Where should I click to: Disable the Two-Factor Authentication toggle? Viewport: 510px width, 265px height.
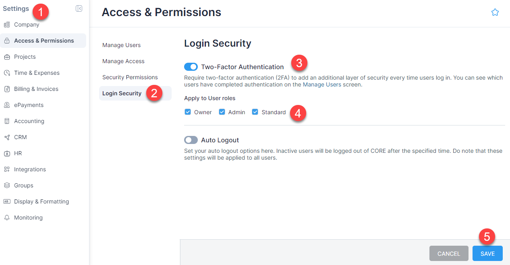pyautogui.click(x=191, y=67)
